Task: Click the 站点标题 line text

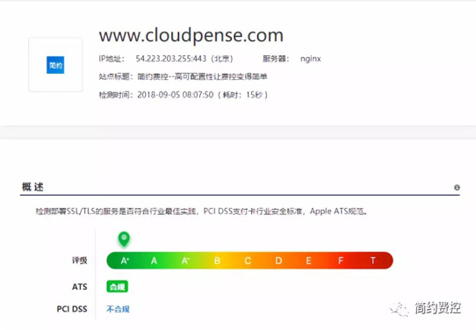Action: (183, 76)
